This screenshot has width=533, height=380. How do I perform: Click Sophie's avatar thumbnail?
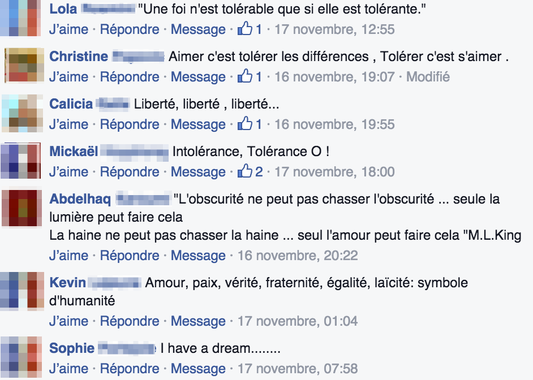pos(20,356)
